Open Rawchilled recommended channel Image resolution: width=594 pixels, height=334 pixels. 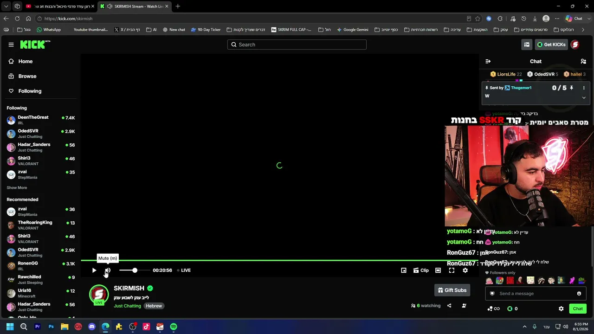(x=40, y=280)
